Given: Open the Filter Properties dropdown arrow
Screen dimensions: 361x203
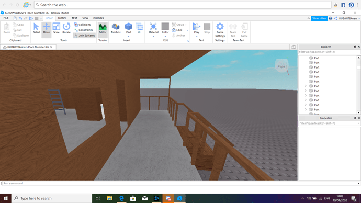Looking at the screenshot, I should click(359, 123).
